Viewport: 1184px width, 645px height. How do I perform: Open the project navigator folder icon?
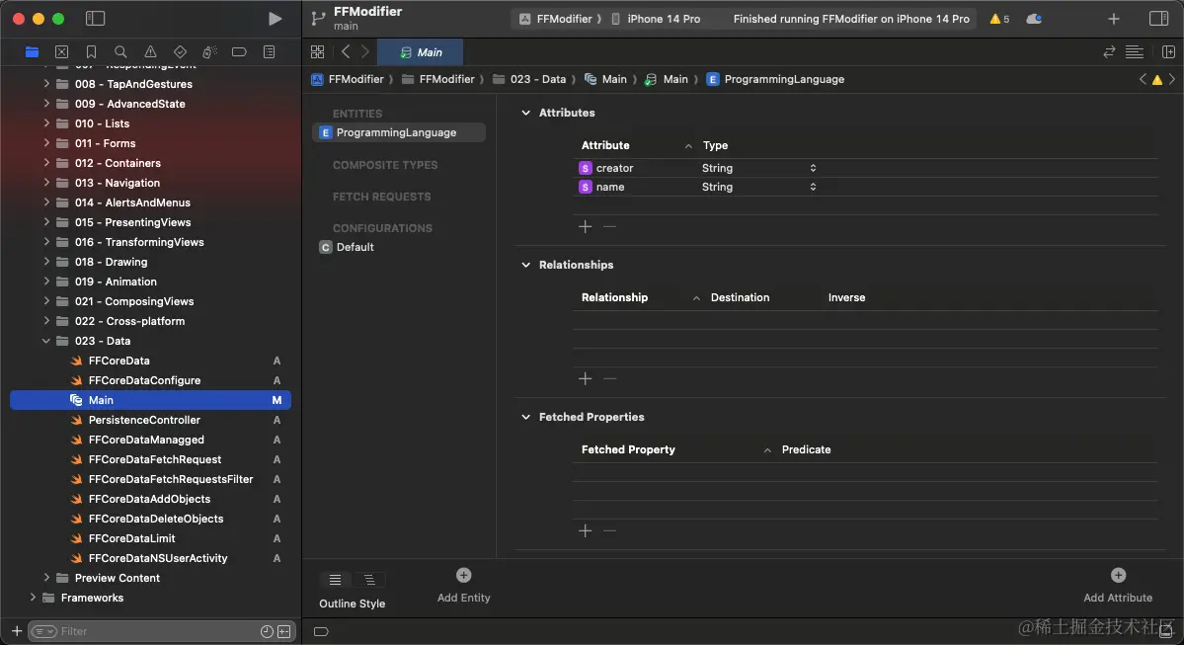32,52
